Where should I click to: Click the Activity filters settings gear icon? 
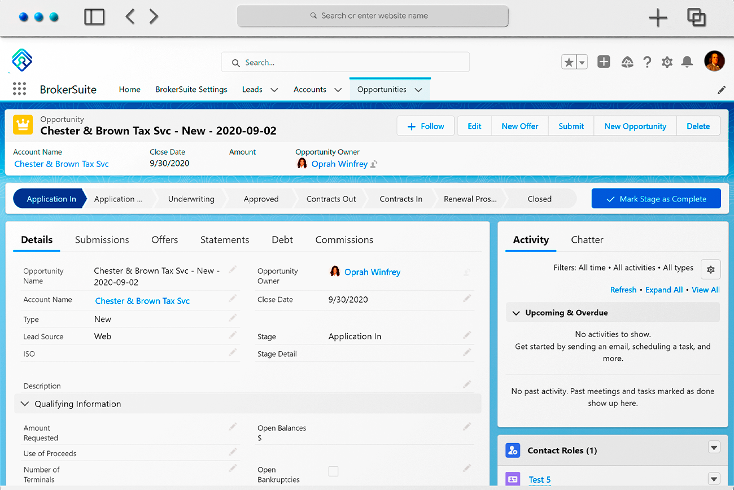pos(710,269)
